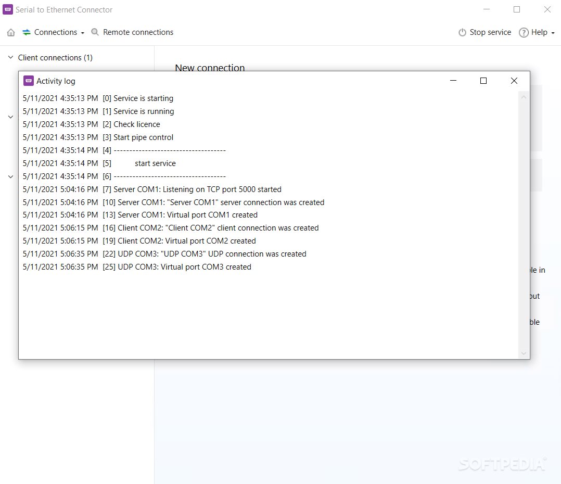
Task: Select Client connections (1) tree header
Action: click(55, 58)
